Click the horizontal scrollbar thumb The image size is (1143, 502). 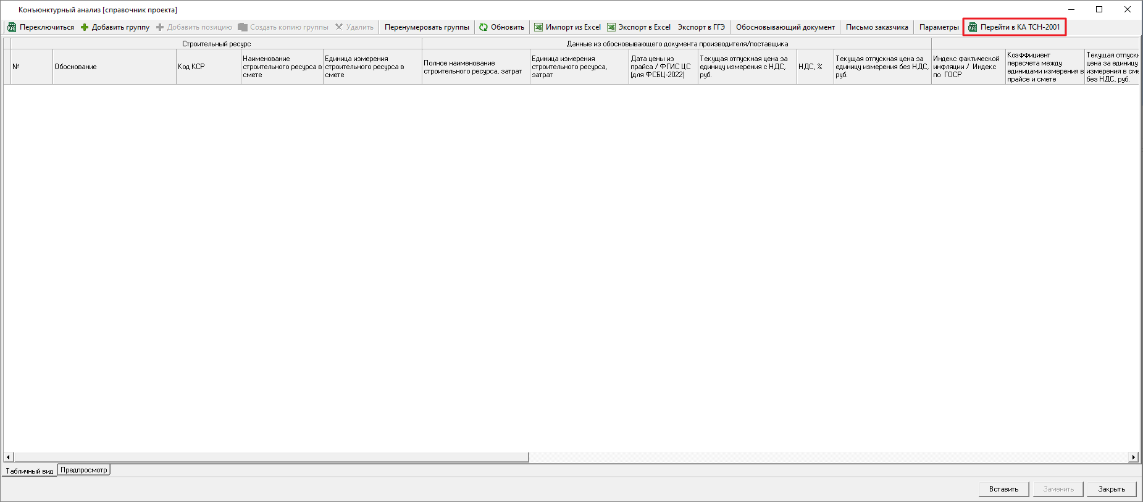tap(271, 458)
